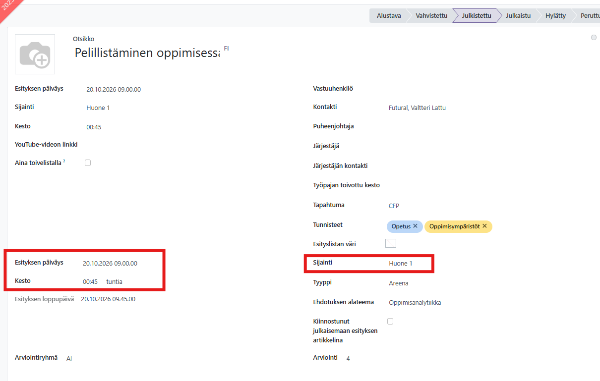The width and height of the screenshot is (600, 381).
Task: Click the grey status dot top right
Action: tap(594, 38)
